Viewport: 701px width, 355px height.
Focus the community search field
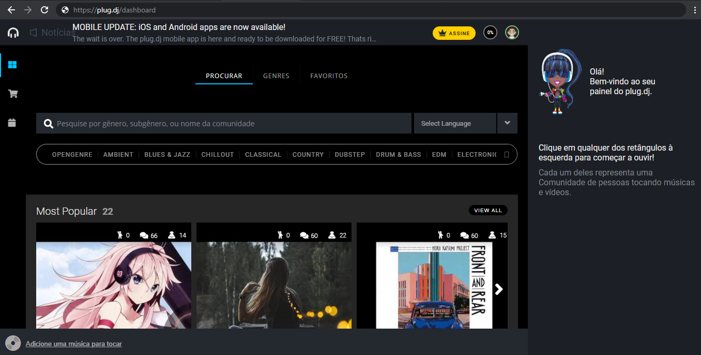tap(224, 123)
